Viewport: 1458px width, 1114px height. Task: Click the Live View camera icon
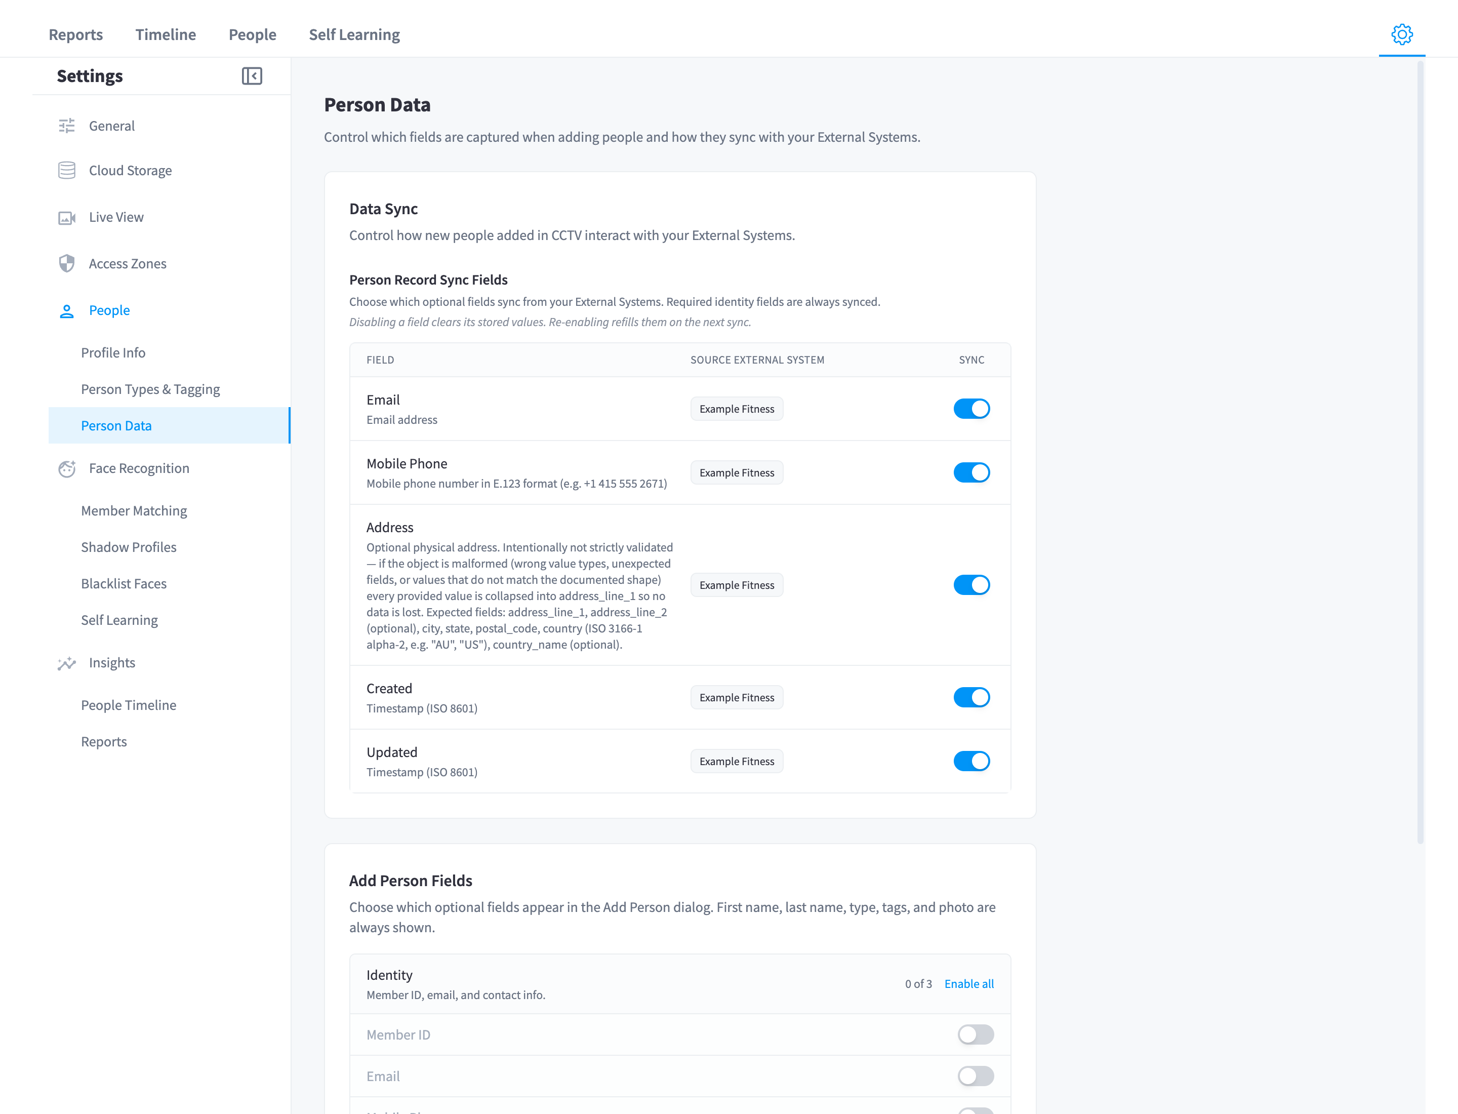click(67, 218)
